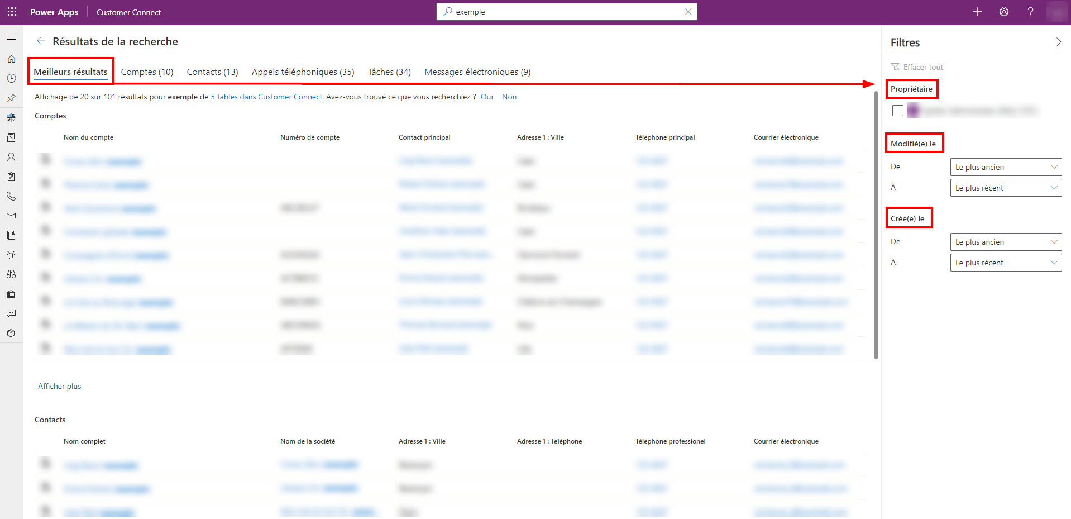Click the 'Téléphone principal' column header
This screenshot has width=1071, height=519.
point(665,137)
